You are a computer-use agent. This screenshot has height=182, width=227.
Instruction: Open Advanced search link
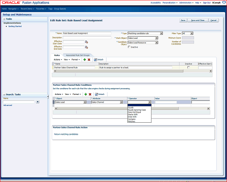[x=8, y=105]
